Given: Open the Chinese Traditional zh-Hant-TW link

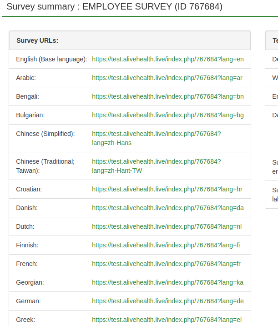Looking at the screenshot, I should 156,166.
